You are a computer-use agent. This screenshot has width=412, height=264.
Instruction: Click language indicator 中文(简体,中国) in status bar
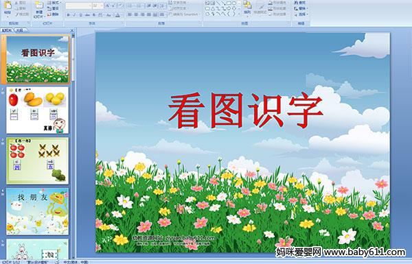(76, 262)
